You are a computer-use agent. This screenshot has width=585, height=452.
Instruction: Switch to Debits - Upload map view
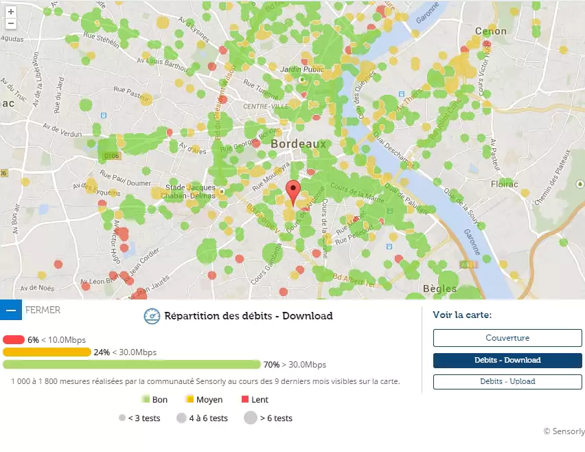point(507,381)
